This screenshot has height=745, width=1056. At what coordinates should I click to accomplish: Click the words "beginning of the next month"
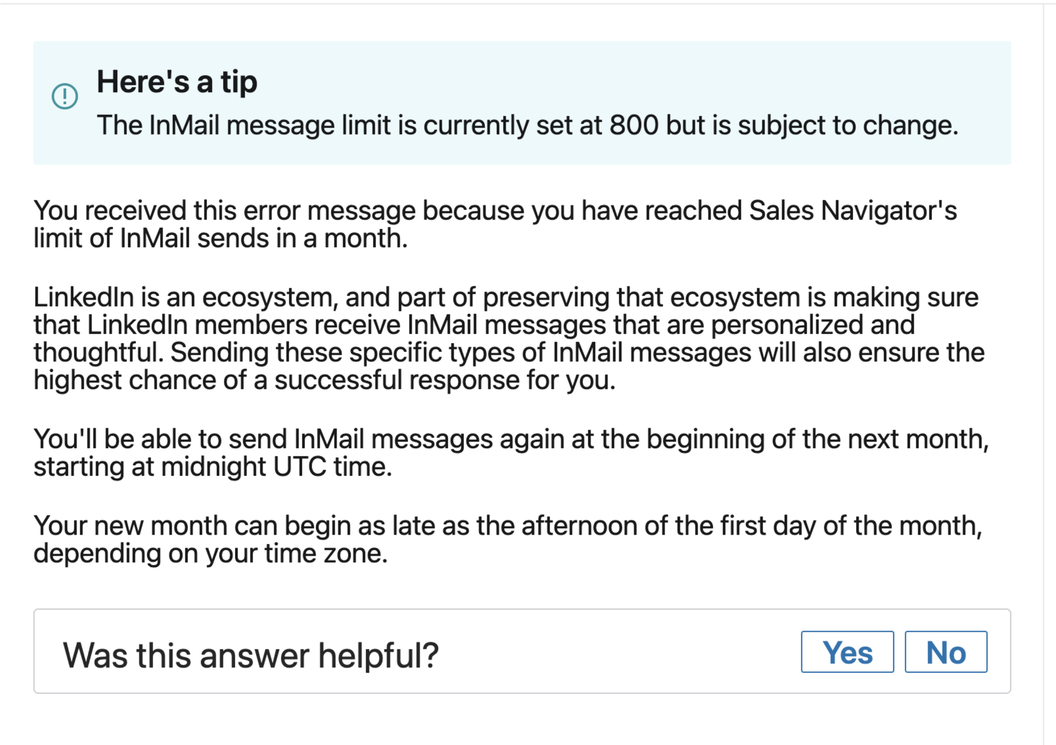[x=818, y=439]
